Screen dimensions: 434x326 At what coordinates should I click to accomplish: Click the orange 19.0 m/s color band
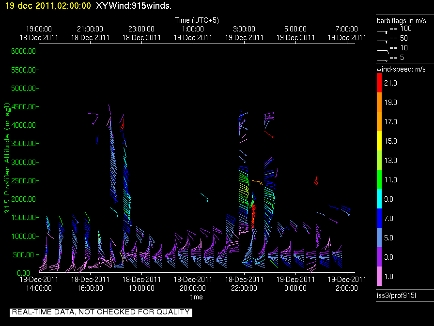click(x=379, y=102)
